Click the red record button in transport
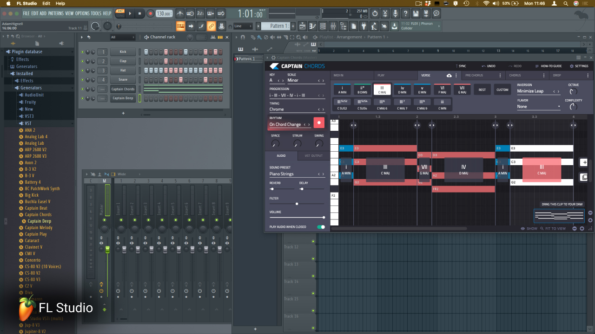Image resolution: width=595 pixels, height=334 pixels. [150, 13]
